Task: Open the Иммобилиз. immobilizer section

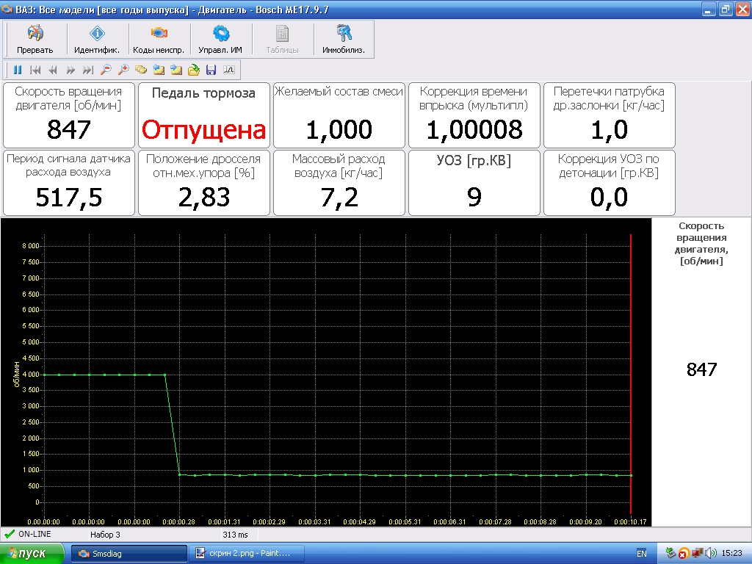Action: point(343,40)
